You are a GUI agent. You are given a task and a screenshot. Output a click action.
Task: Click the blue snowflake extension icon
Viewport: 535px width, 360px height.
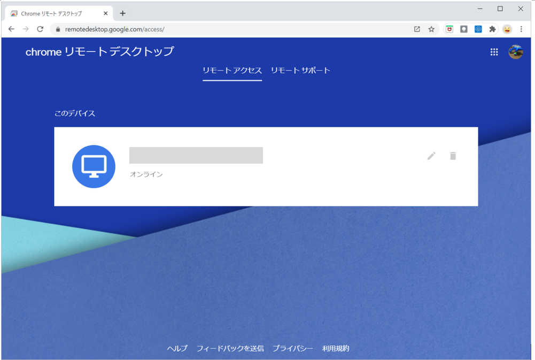(478, 29)
